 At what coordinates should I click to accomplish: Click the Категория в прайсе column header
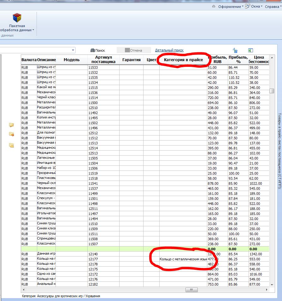183,60
